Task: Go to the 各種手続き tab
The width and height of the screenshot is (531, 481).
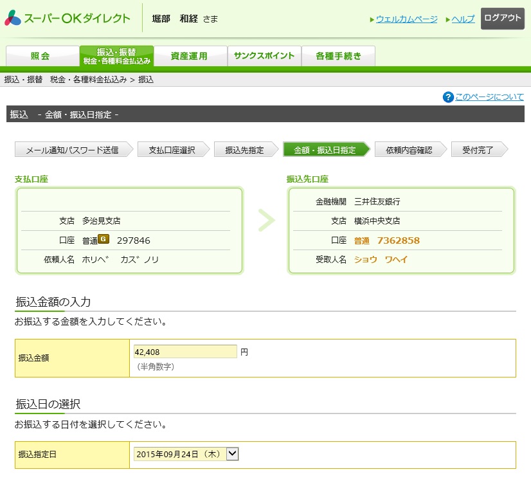Action: click(x=338, y=56)
